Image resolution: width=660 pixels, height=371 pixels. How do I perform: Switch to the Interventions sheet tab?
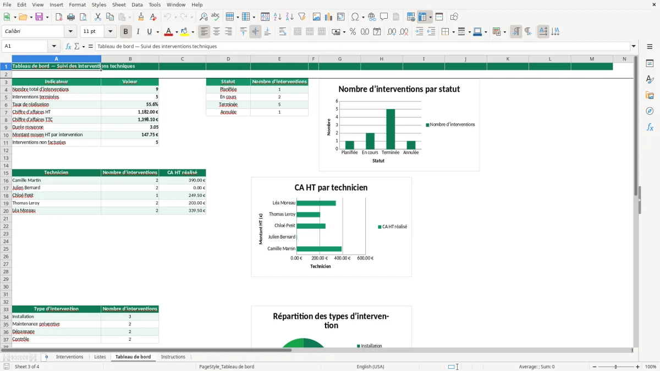[70, 357]
